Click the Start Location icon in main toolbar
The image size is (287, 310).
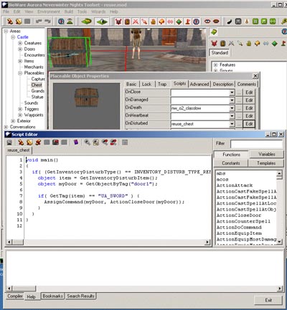point(196,21)
